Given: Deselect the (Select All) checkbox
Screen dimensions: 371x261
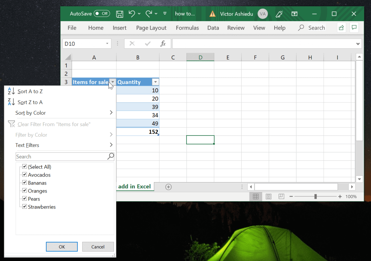Looking at the screenshot, I should click(24, 167).
